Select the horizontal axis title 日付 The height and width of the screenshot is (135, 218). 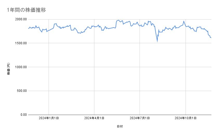click(120, 126)
